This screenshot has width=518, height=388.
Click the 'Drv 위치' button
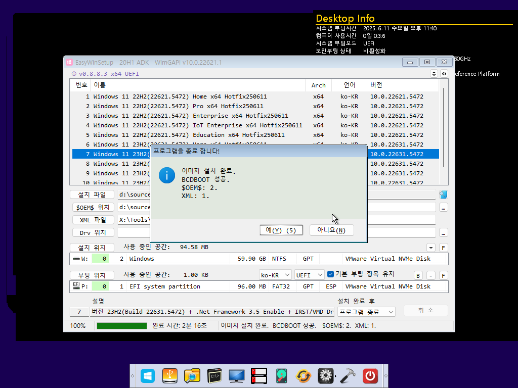pos(93,232)
